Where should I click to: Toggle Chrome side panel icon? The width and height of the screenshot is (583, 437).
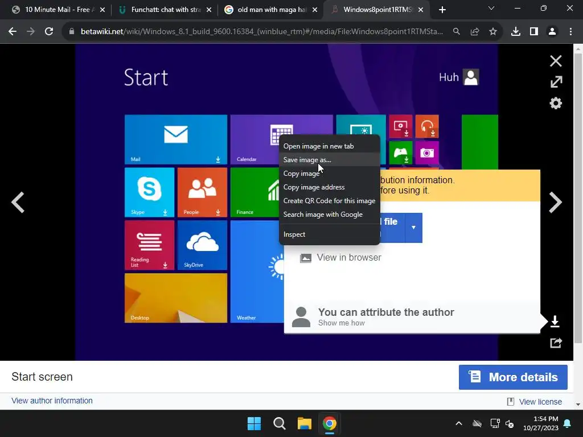[534, 32]
